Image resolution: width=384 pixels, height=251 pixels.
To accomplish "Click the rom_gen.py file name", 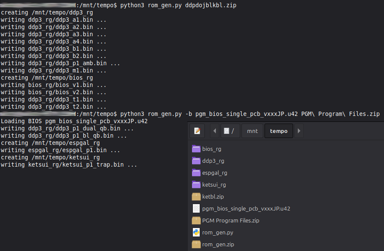I will click(218, 232).
